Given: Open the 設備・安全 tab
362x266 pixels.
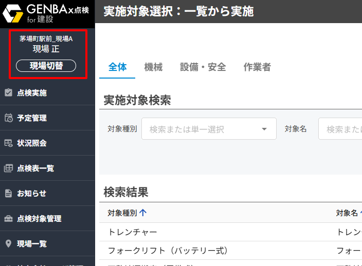Looking at the screenshot, I should 203,67.
